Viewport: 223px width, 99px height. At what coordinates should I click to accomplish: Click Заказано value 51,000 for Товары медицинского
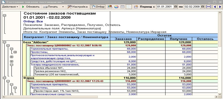(x=131, y=65)
